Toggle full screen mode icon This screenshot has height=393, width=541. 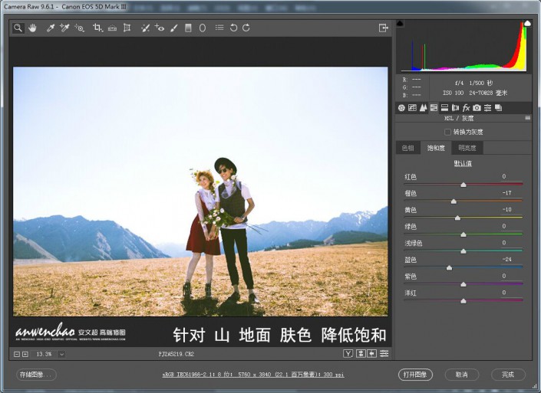pyautogui.click(x=384, y=28)
